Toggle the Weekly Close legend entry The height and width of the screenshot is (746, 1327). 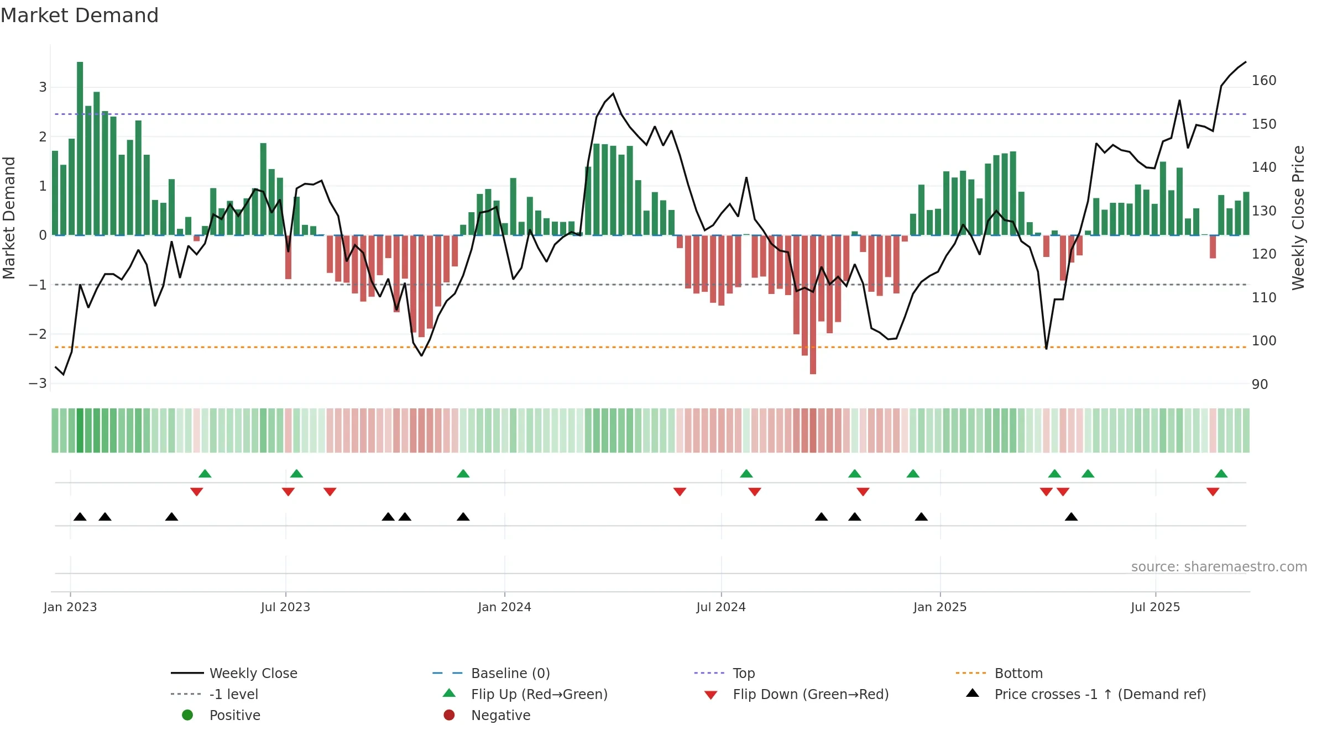click(x=234, y=673)
